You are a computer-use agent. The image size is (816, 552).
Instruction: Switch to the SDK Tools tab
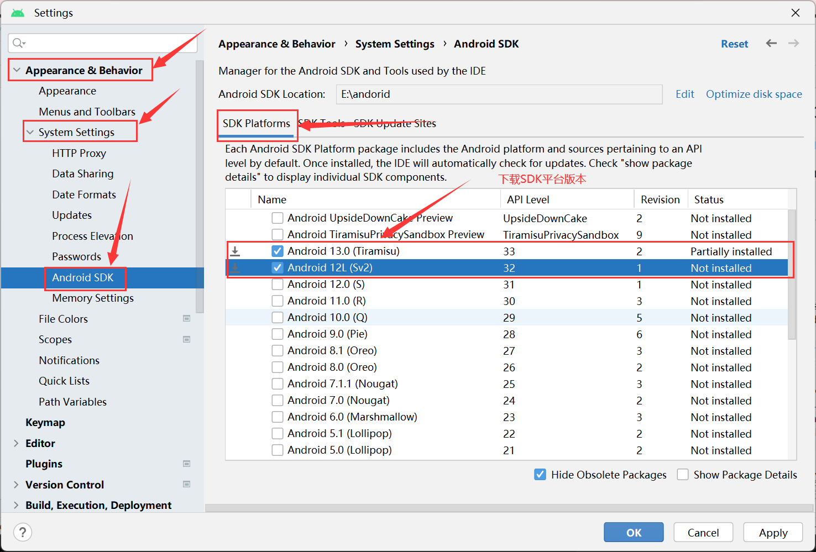tap(322, 124)
